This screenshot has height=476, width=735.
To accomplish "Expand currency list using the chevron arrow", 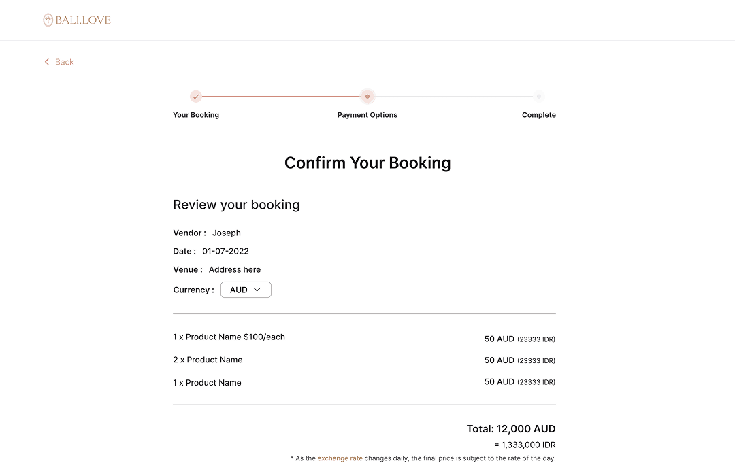I will point(257,290).
